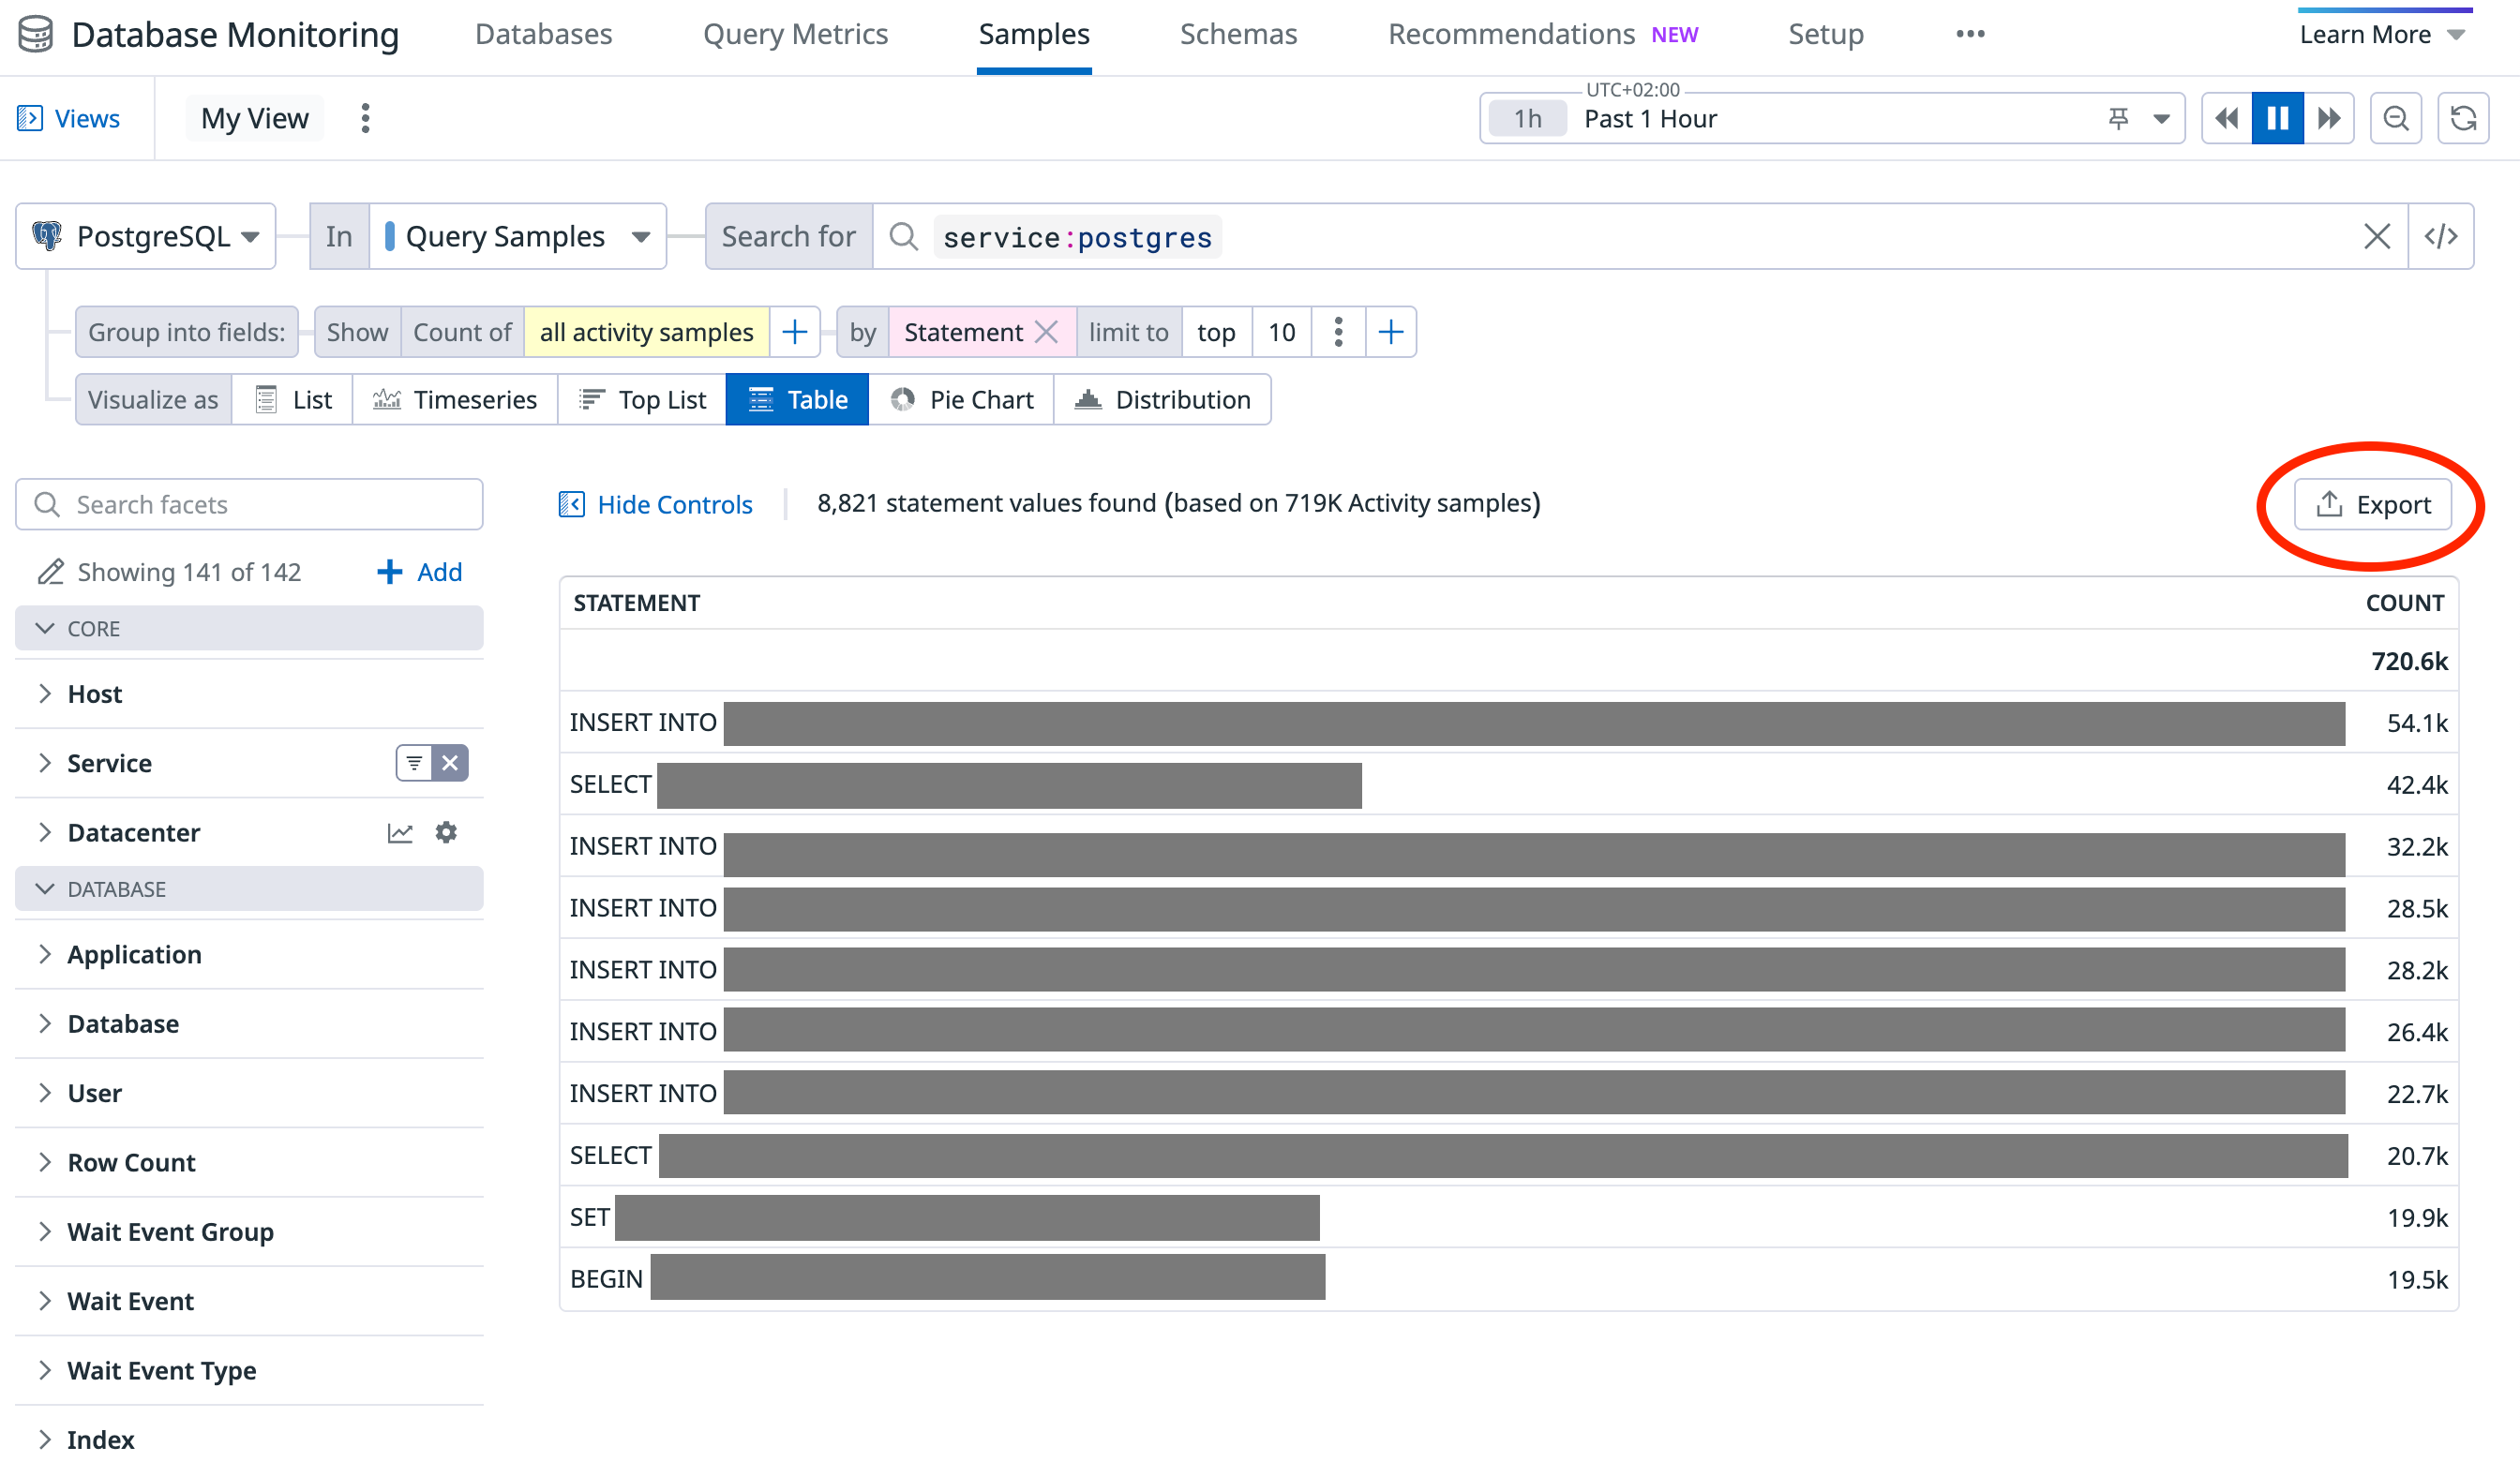This screenshot has width=2520, height=1462.
Task: Open raw query view with the </> icon
Action: tap(2442, 236)
